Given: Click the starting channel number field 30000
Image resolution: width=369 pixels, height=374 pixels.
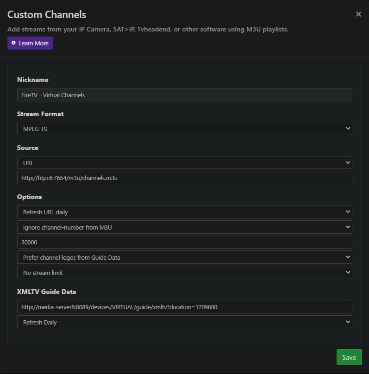Looking at the screenshot, I should (184, 242).
